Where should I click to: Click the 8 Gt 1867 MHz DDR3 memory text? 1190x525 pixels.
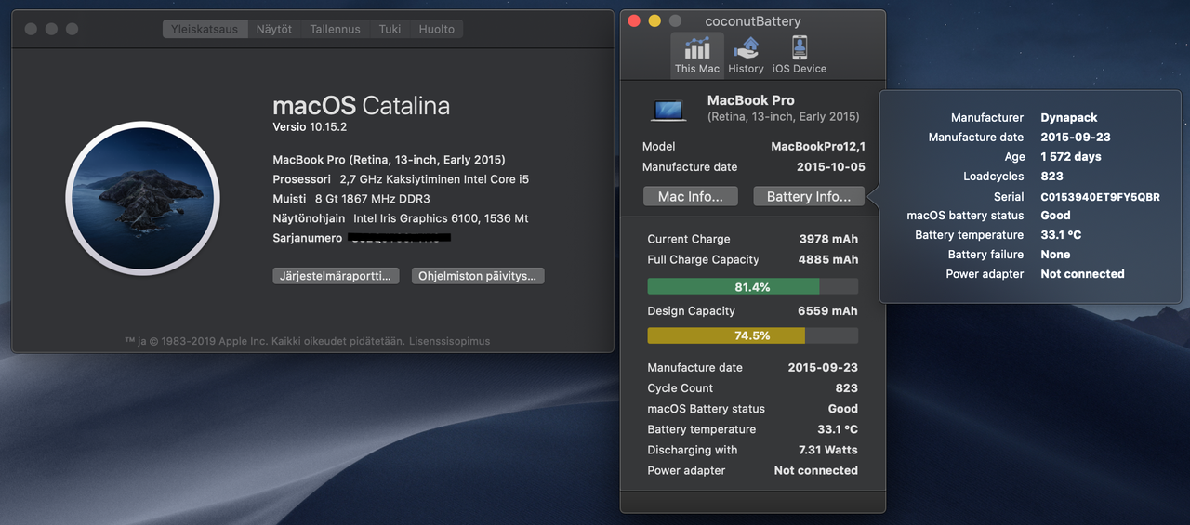coord(372,199)
